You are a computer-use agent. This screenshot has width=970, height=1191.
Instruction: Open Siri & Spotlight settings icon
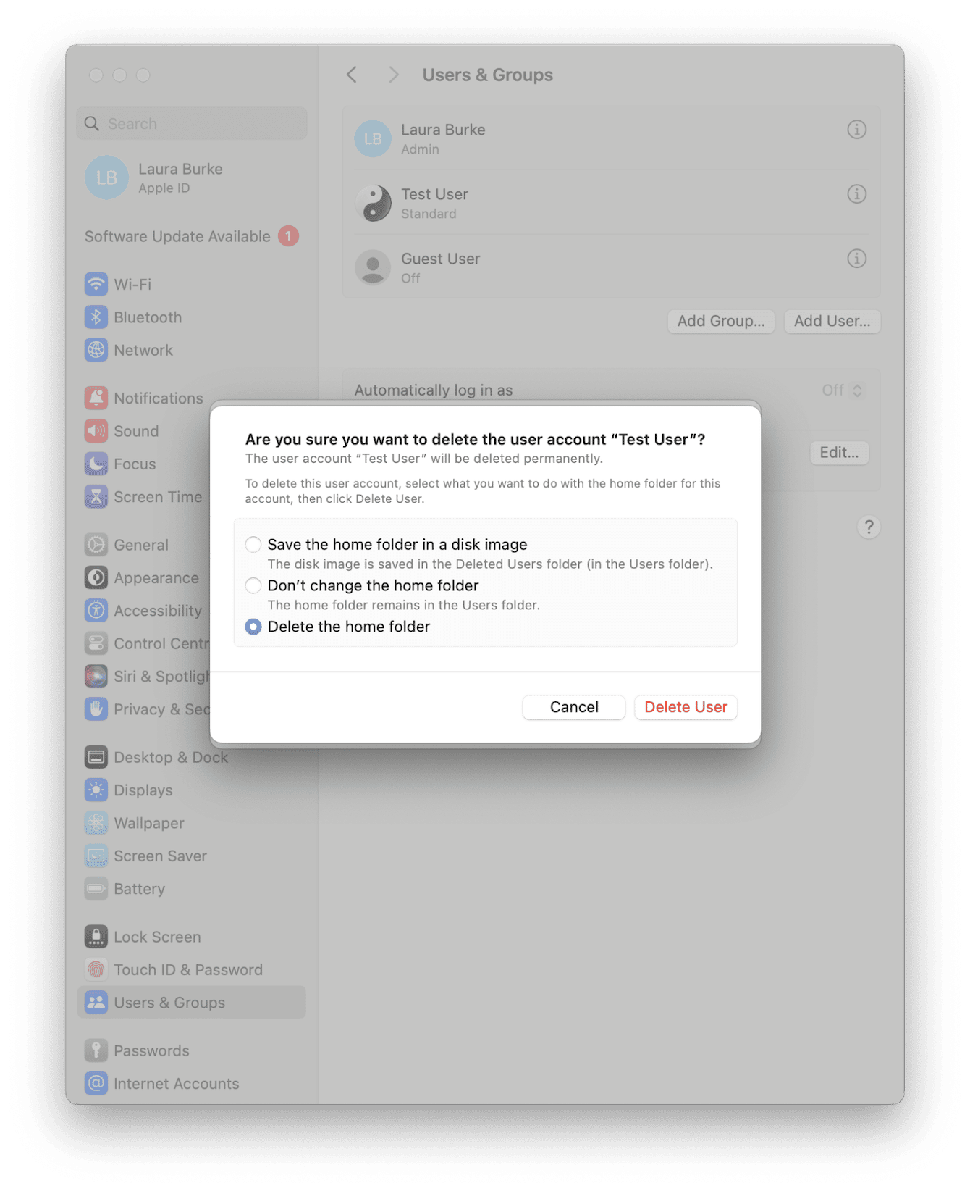96,677
